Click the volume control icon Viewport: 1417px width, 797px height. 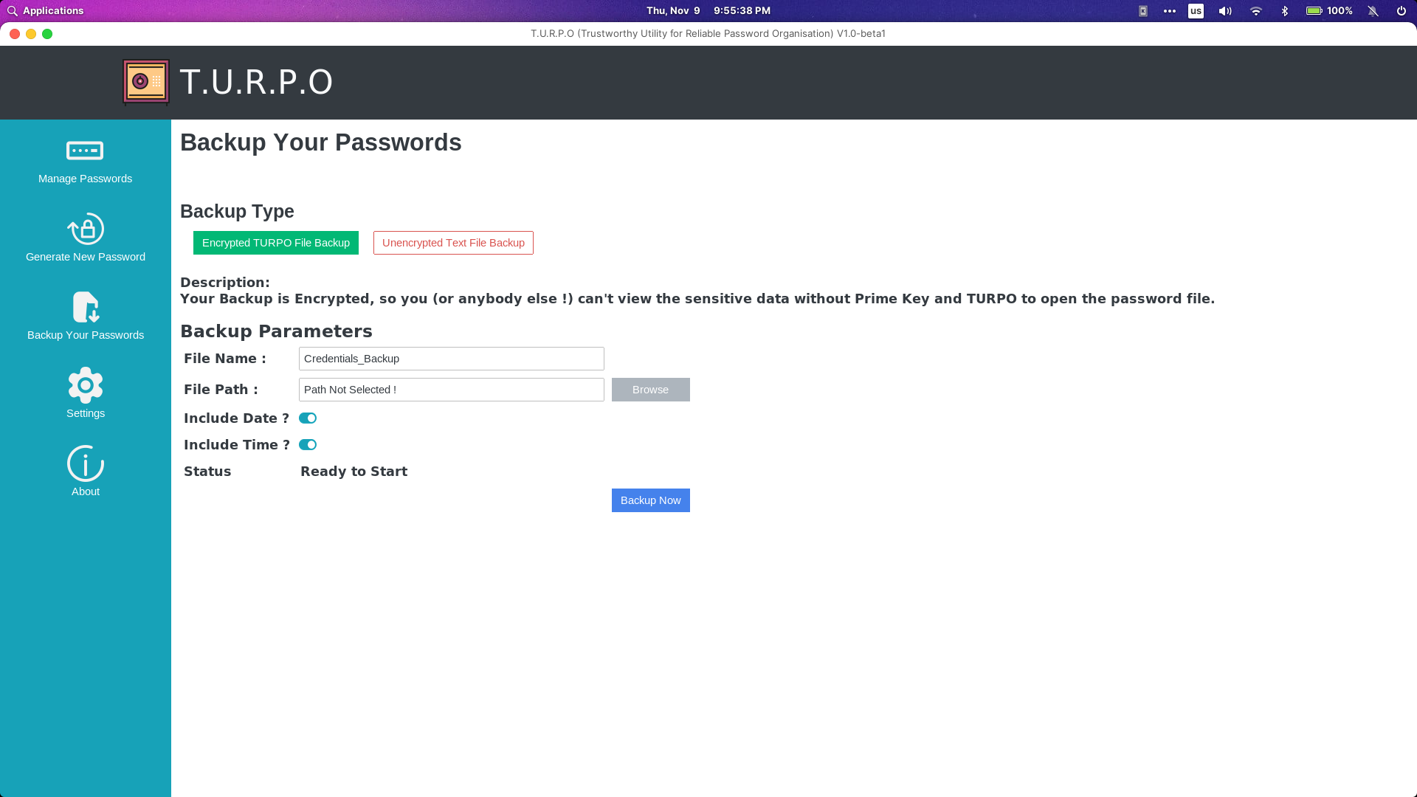(x=1224, y=11)
